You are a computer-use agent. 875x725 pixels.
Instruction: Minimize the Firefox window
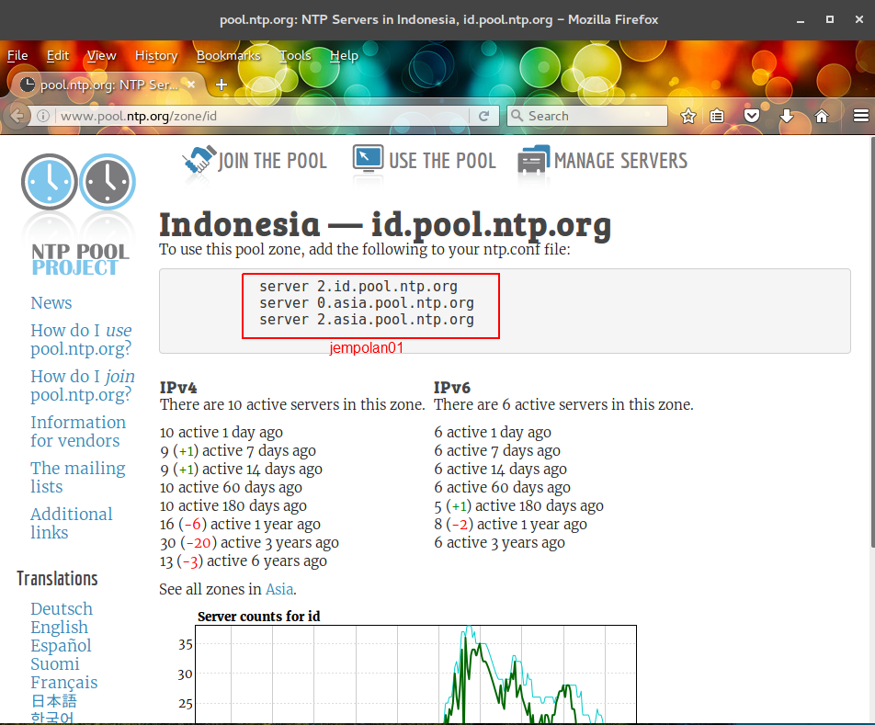(801, 20)
